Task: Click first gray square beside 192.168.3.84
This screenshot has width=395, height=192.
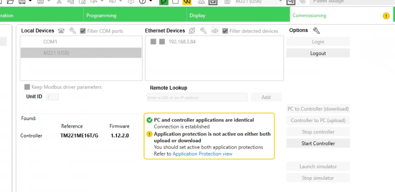Action: pos(153,41)
